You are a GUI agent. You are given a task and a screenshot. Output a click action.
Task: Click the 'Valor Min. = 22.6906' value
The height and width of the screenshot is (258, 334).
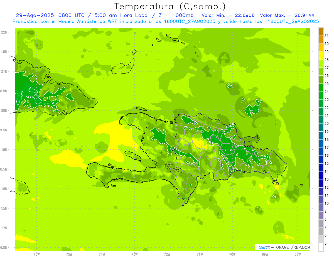228,15
